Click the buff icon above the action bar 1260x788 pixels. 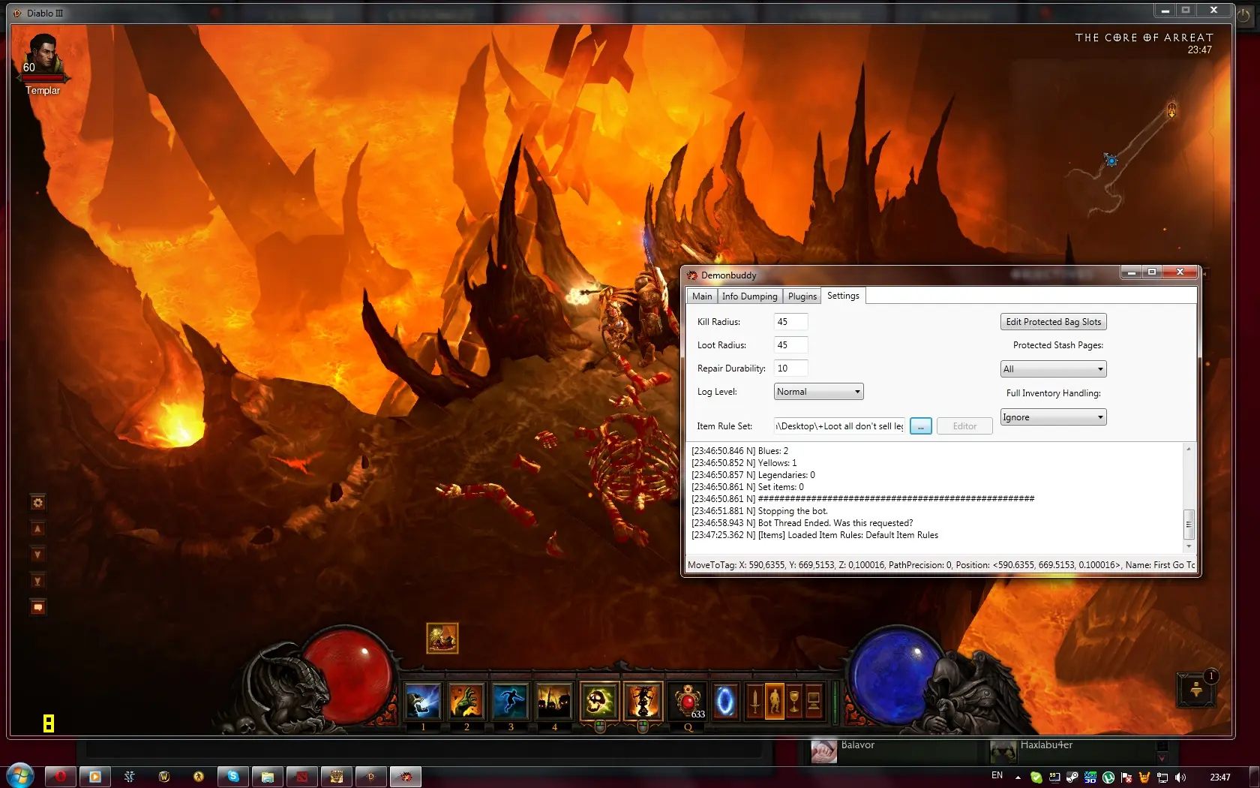[x=442, y=638]
